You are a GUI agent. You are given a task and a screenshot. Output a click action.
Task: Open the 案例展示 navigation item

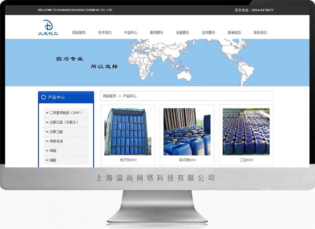[157, 33]
